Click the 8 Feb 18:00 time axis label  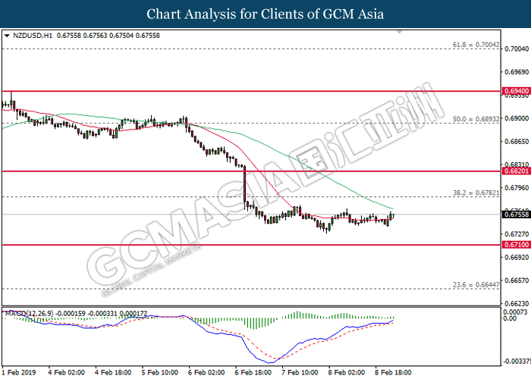[x=394, y=373]
